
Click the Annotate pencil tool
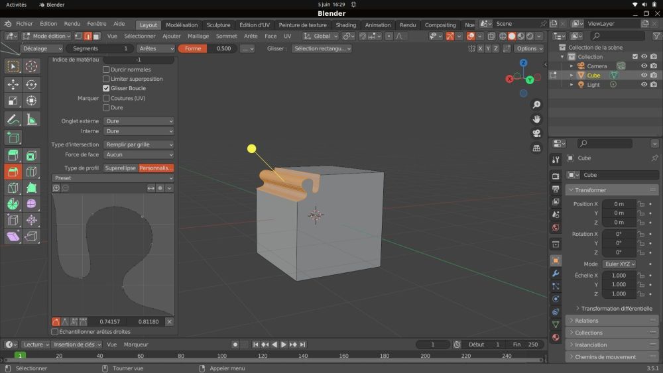13,119
